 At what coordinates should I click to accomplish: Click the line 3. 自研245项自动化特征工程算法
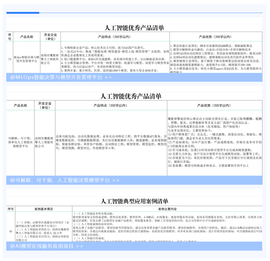216,53
